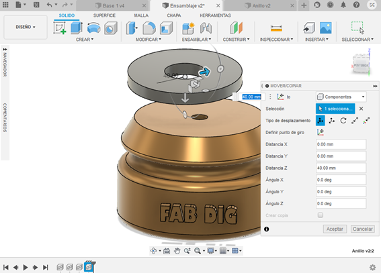Open the timeline settings gear
381x273 pixels.
(372, 267)
